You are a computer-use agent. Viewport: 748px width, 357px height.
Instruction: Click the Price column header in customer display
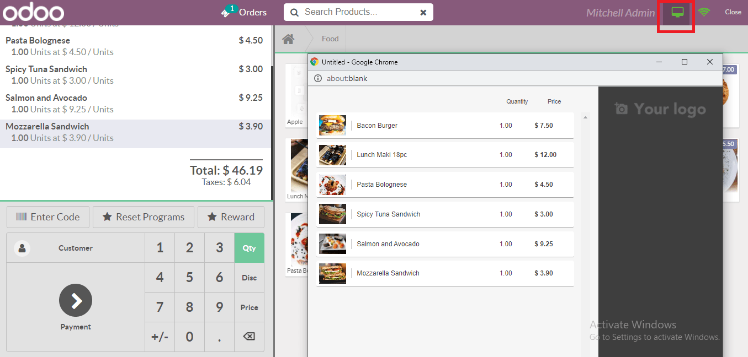tap(554, 101)
